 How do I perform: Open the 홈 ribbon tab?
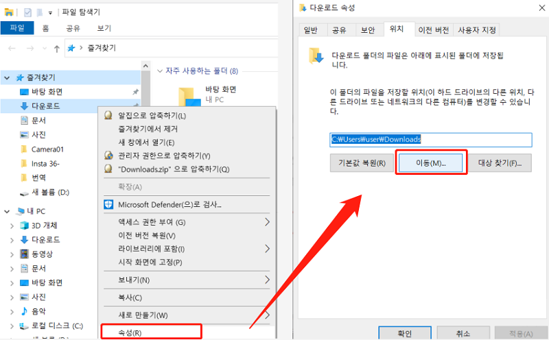pyautogui.click(x=45, y=28)
